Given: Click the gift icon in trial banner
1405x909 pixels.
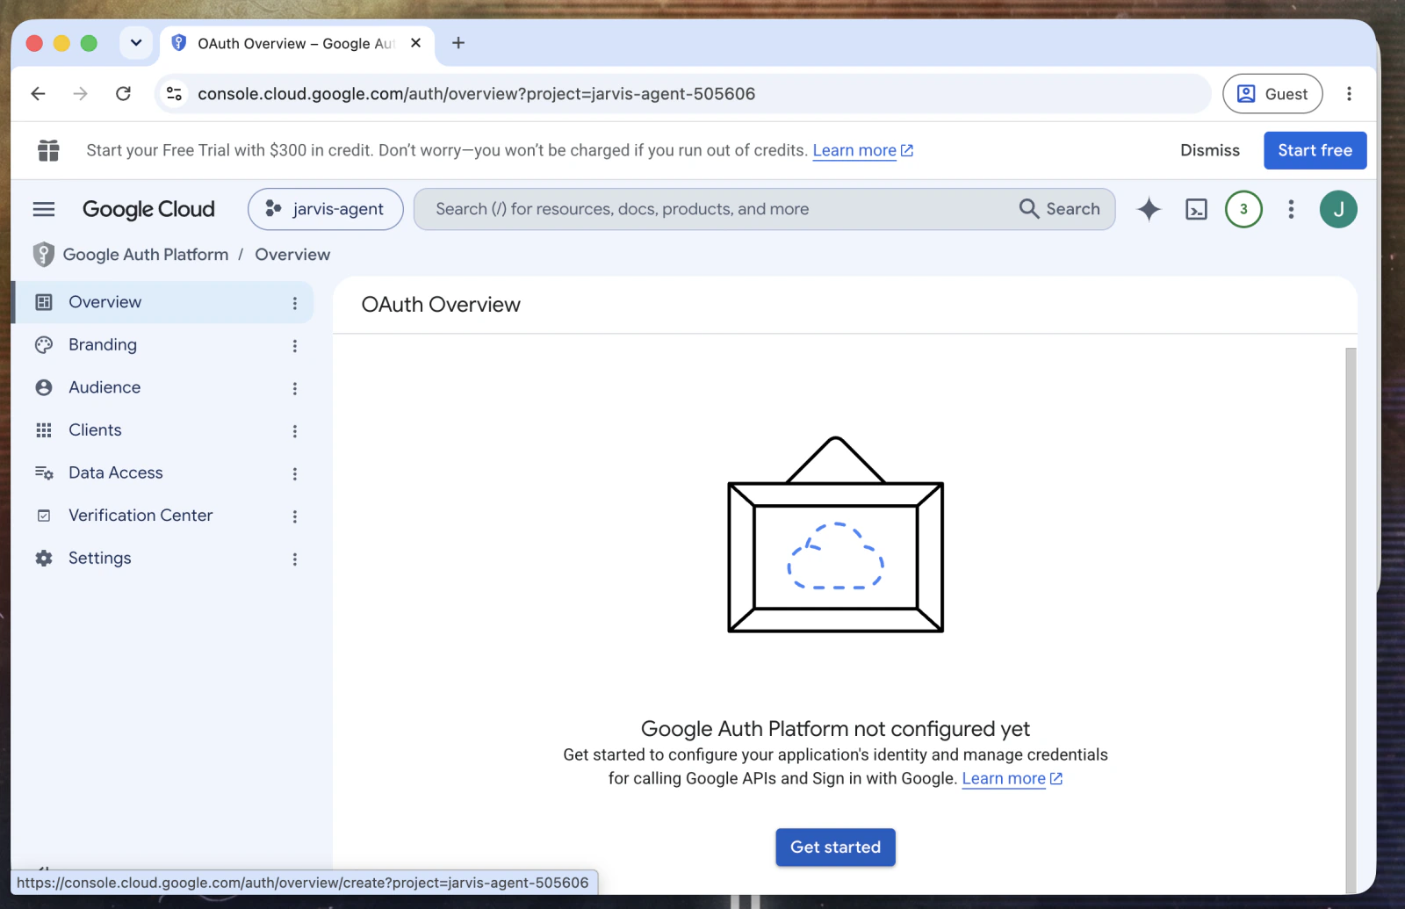Looking at the screenshot, I should tap(48, 150).
